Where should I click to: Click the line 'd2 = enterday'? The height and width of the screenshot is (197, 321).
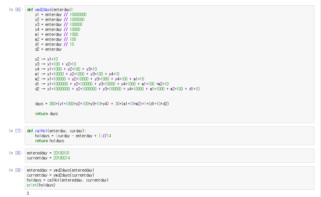point(48,49)
